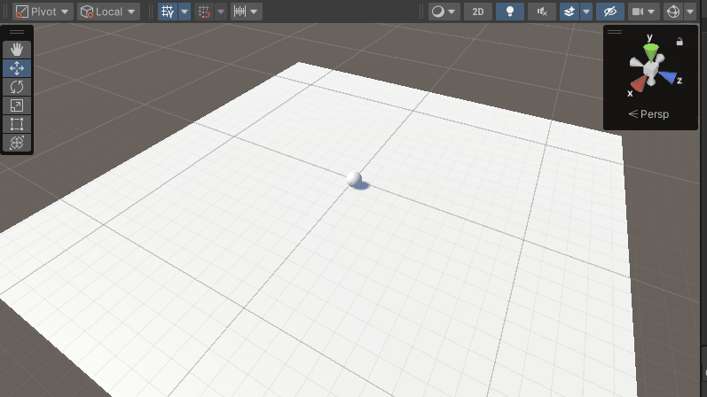Click the red X axis cone

640,84
